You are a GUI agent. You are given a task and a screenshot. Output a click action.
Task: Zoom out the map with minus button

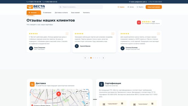click(87, 99)
